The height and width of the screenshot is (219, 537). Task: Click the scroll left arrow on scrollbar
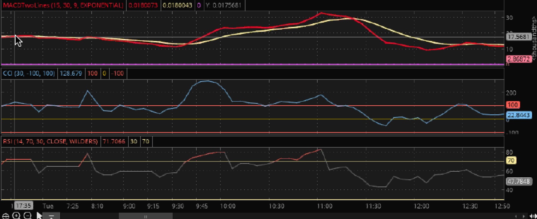516,216
